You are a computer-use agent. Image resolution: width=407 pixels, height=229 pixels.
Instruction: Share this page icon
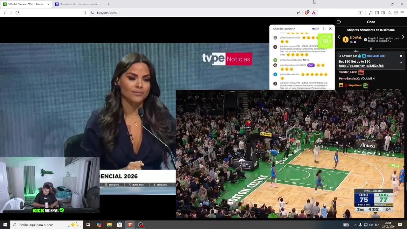(x=299, y=13)
